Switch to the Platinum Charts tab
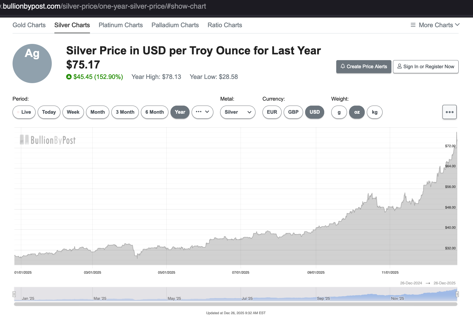 pyautogui.click(x=121, y=25)
